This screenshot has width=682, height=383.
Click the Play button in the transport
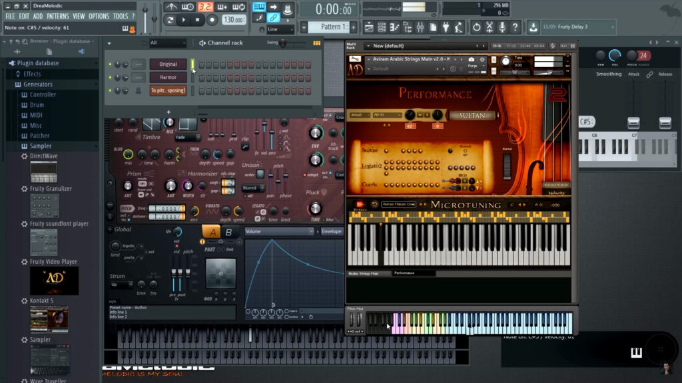click(184, 19)
